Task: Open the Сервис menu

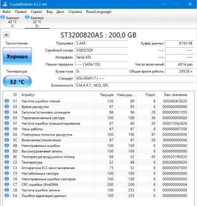Action: coord(36,12)
